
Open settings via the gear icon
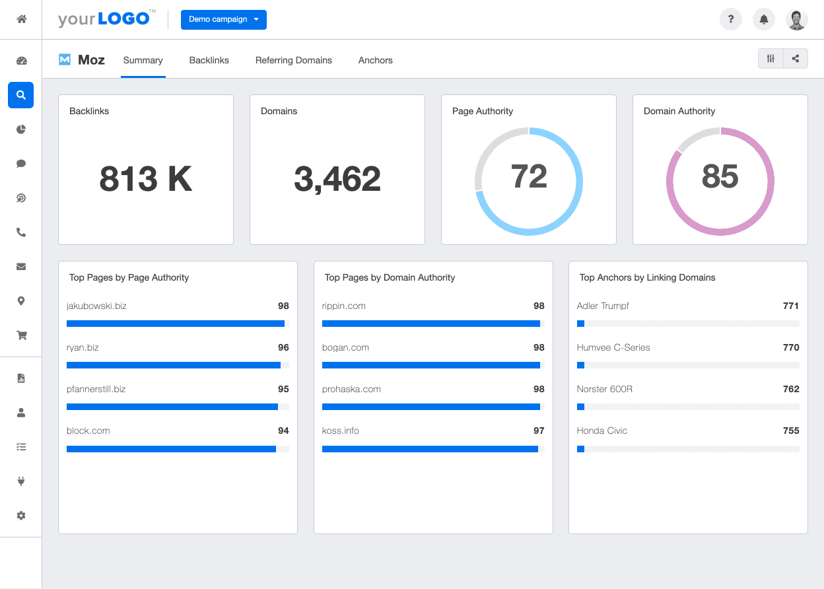pos(20,515)
